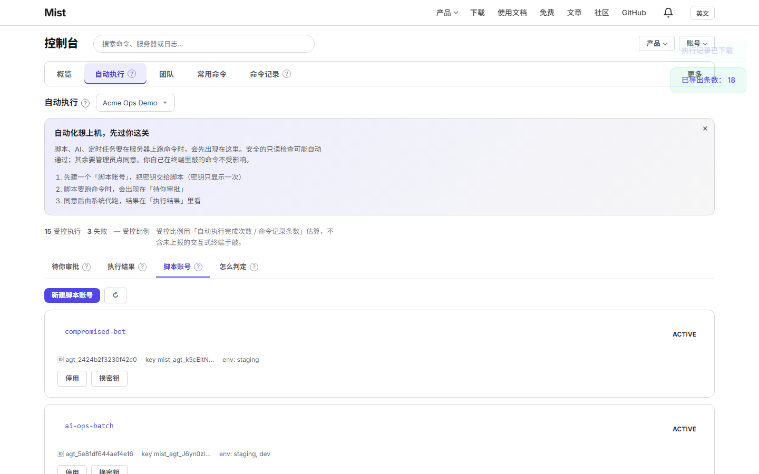Screen dimensions: 759x474
Task: Click 新建脚本账号 button
Action: (72, 295)
